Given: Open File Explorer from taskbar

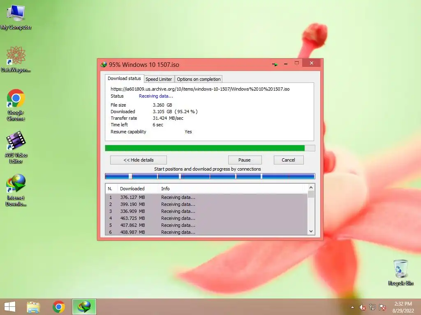Looking at the screenshot, I should (33, 307).
